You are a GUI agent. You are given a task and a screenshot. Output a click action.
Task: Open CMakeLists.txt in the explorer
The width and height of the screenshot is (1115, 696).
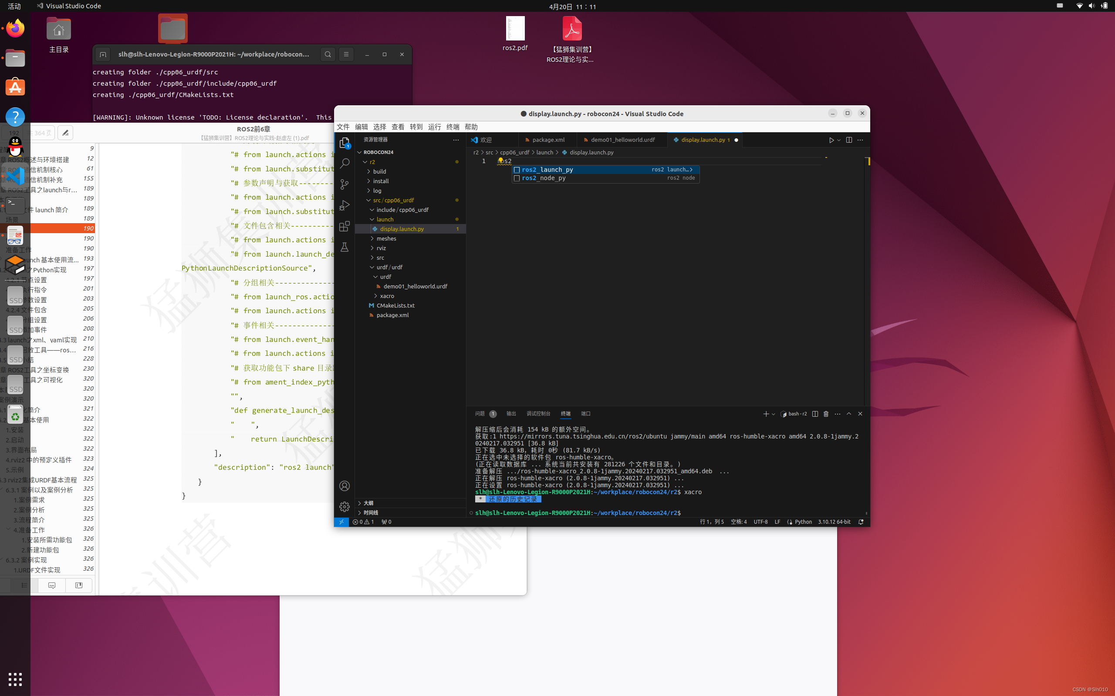tap(395, 306)
